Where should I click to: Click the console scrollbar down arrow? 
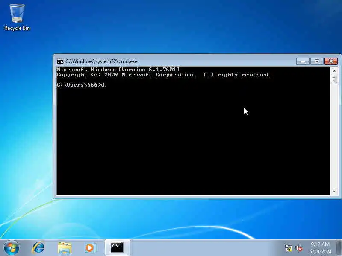click(334, 191)
